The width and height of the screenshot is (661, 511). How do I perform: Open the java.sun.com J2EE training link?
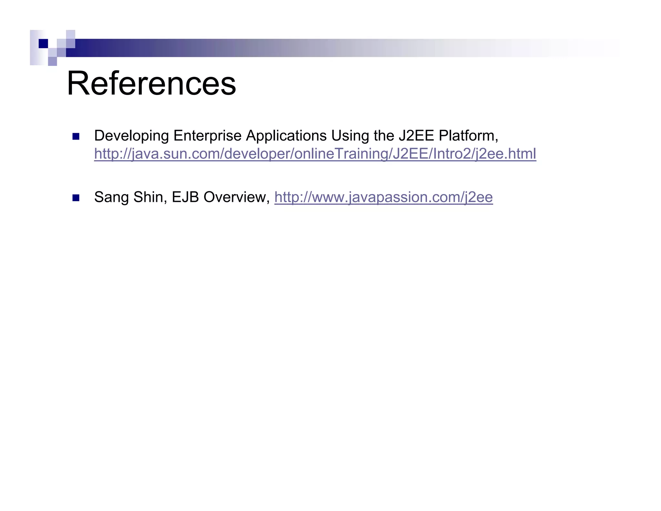click(x=315, y=154)
